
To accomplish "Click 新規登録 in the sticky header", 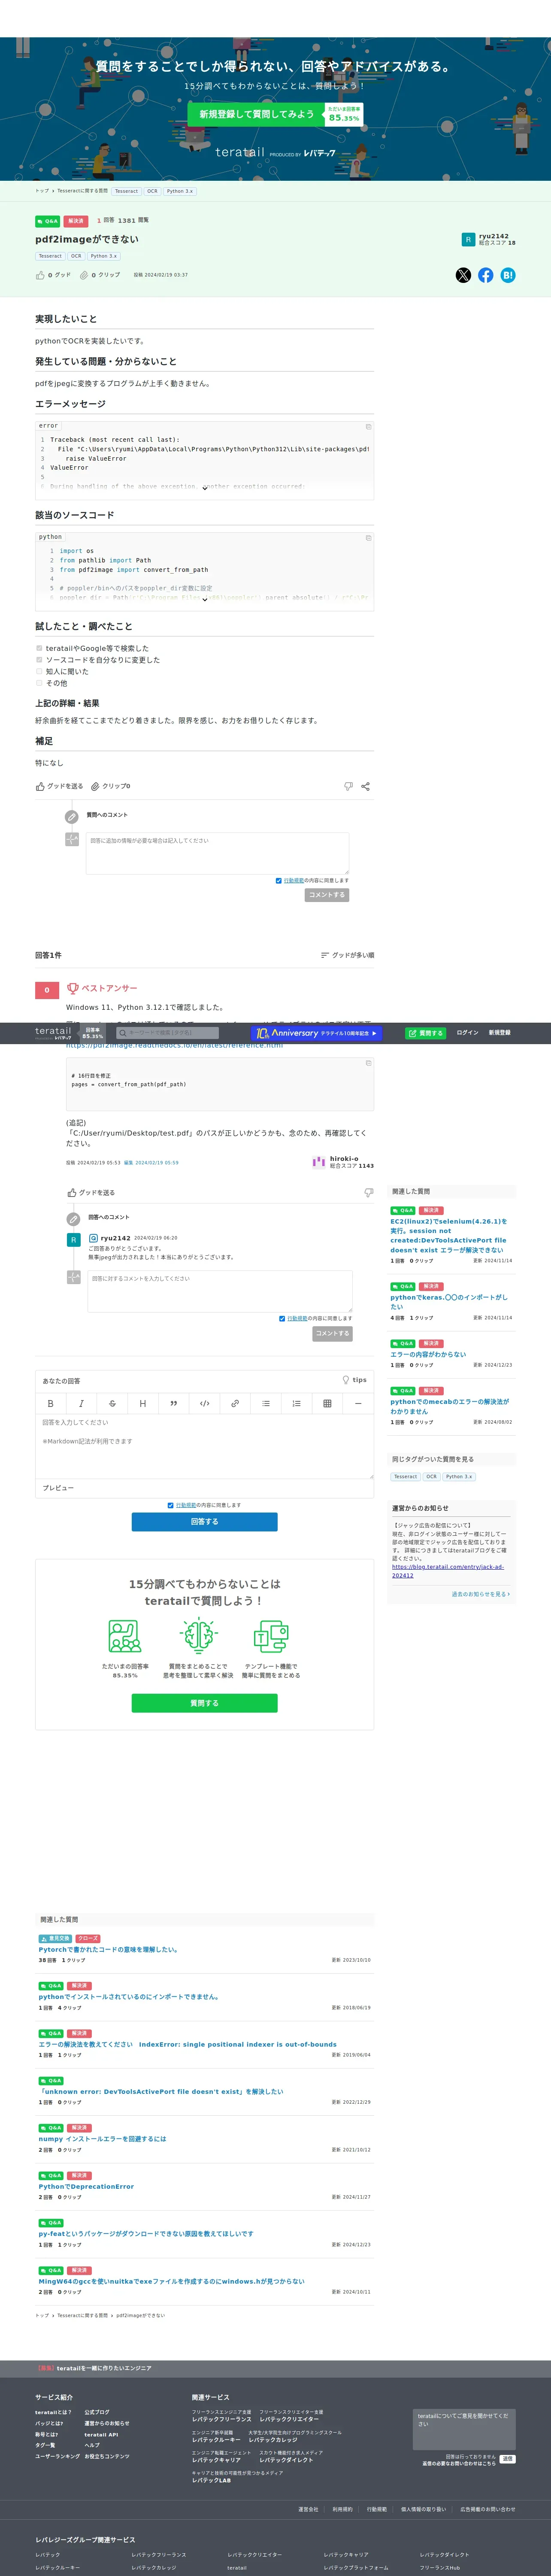I will tap(499, 1033).
